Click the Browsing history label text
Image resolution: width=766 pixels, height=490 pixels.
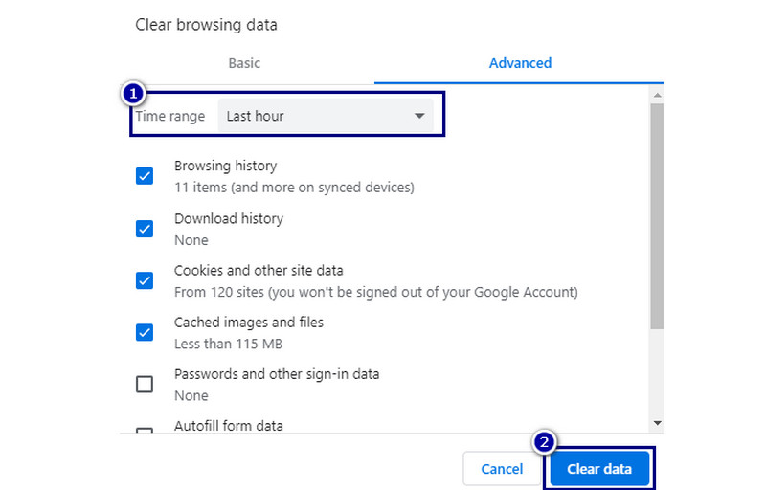click(226, 167)
